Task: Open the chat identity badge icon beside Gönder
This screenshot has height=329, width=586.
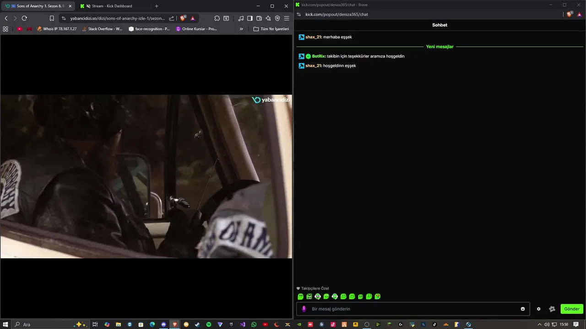Action: [552, 309]
